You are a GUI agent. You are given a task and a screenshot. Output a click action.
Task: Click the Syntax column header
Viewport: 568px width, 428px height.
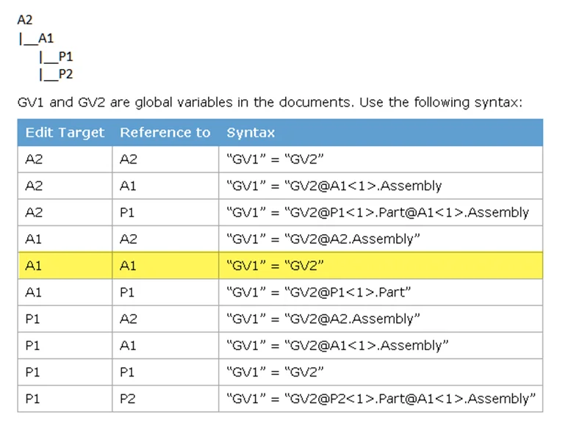click(x=251, y=133)
